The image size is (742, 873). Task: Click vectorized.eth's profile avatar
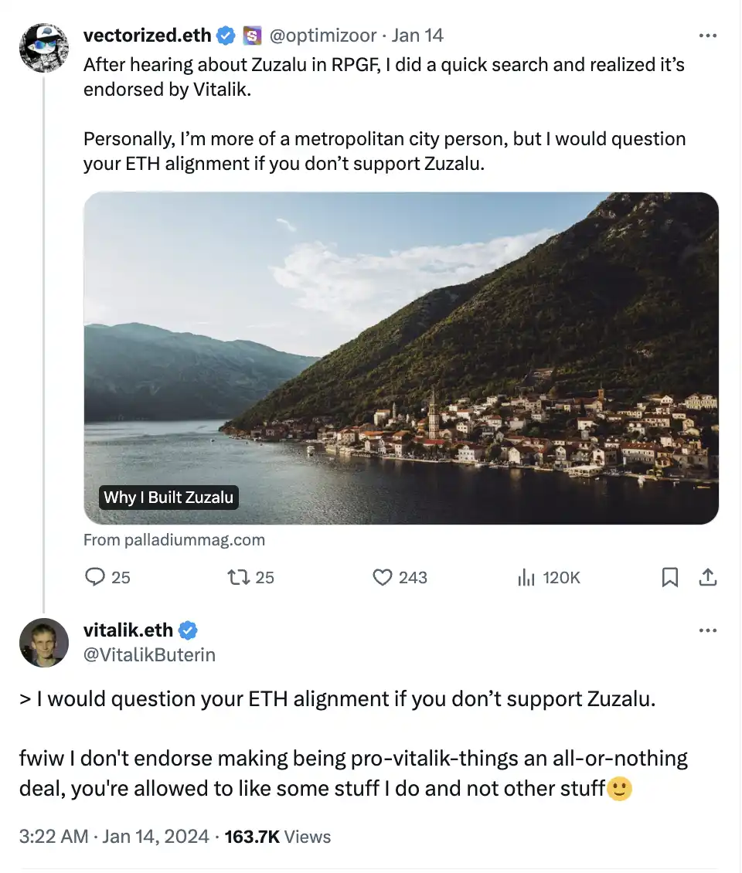click(x=44, y=48)
